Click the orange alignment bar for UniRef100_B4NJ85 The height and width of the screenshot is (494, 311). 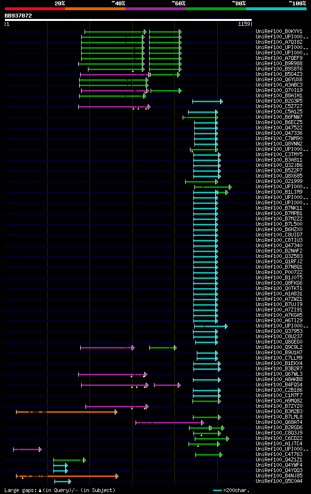tap(67, 476)
